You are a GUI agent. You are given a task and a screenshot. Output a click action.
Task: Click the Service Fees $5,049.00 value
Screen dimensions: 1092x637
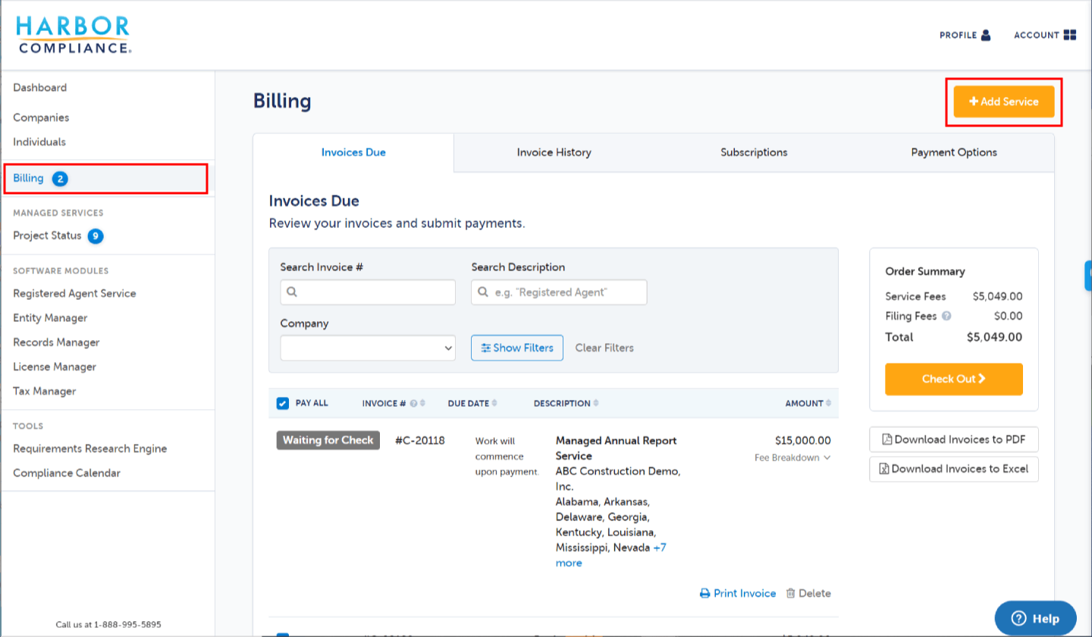[998, 297]
